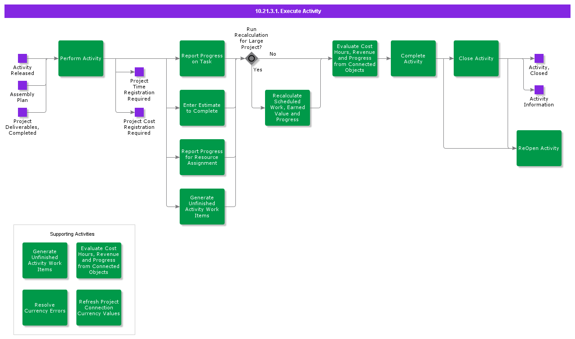Open the Report Progress on Task box
The width and height of the screenshot is (575, 339).
click(x=202, y=58)
